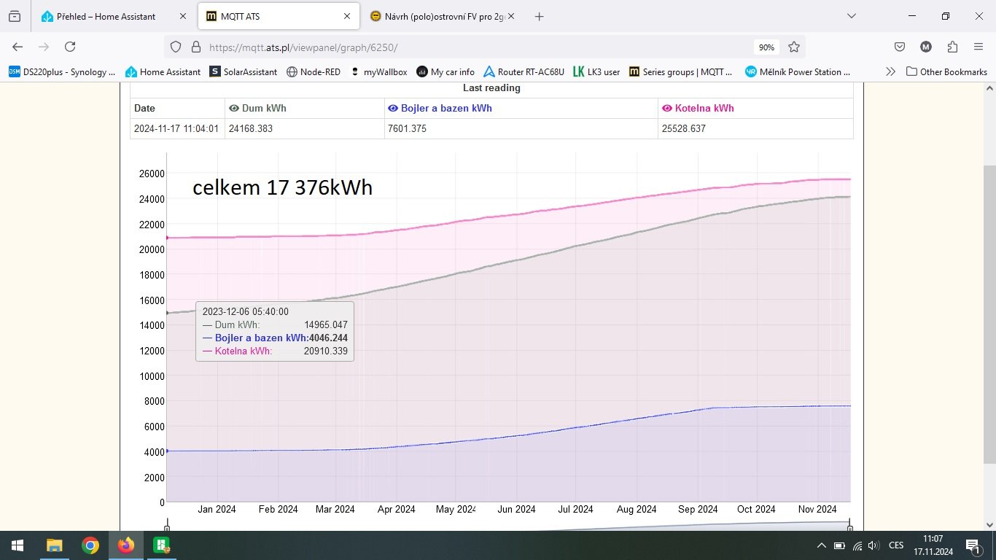This screenshot has width=996, height=560.
Task: Click the 'celkem 17 376kWh' chart annotation
Action: (283, 187)
